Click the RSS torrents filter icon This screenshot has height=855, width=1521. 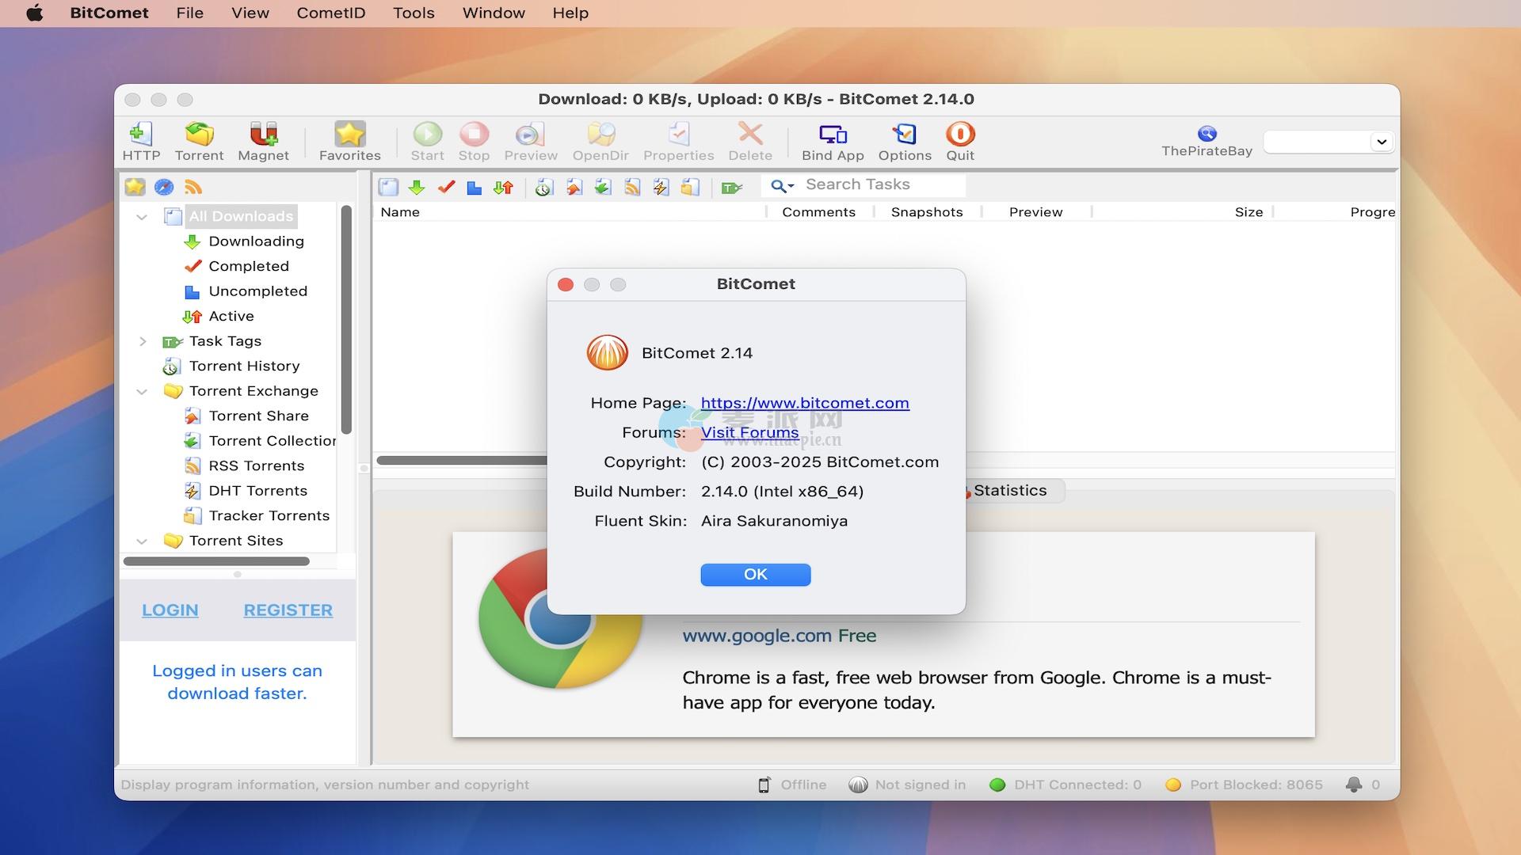632,187
